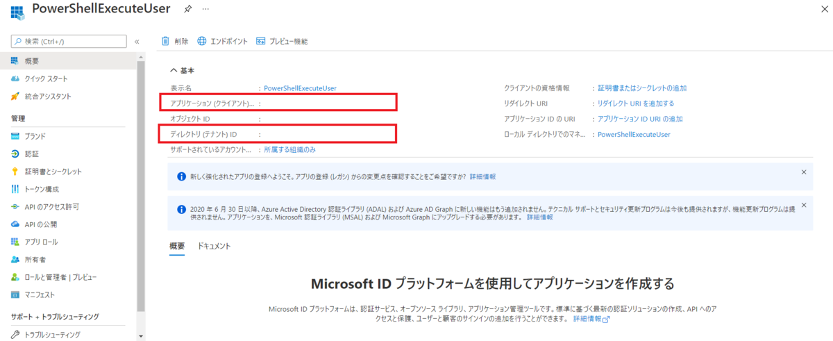833x341 pixels.
Task: Click the ロールと管理者 icon
Action: 15,277
